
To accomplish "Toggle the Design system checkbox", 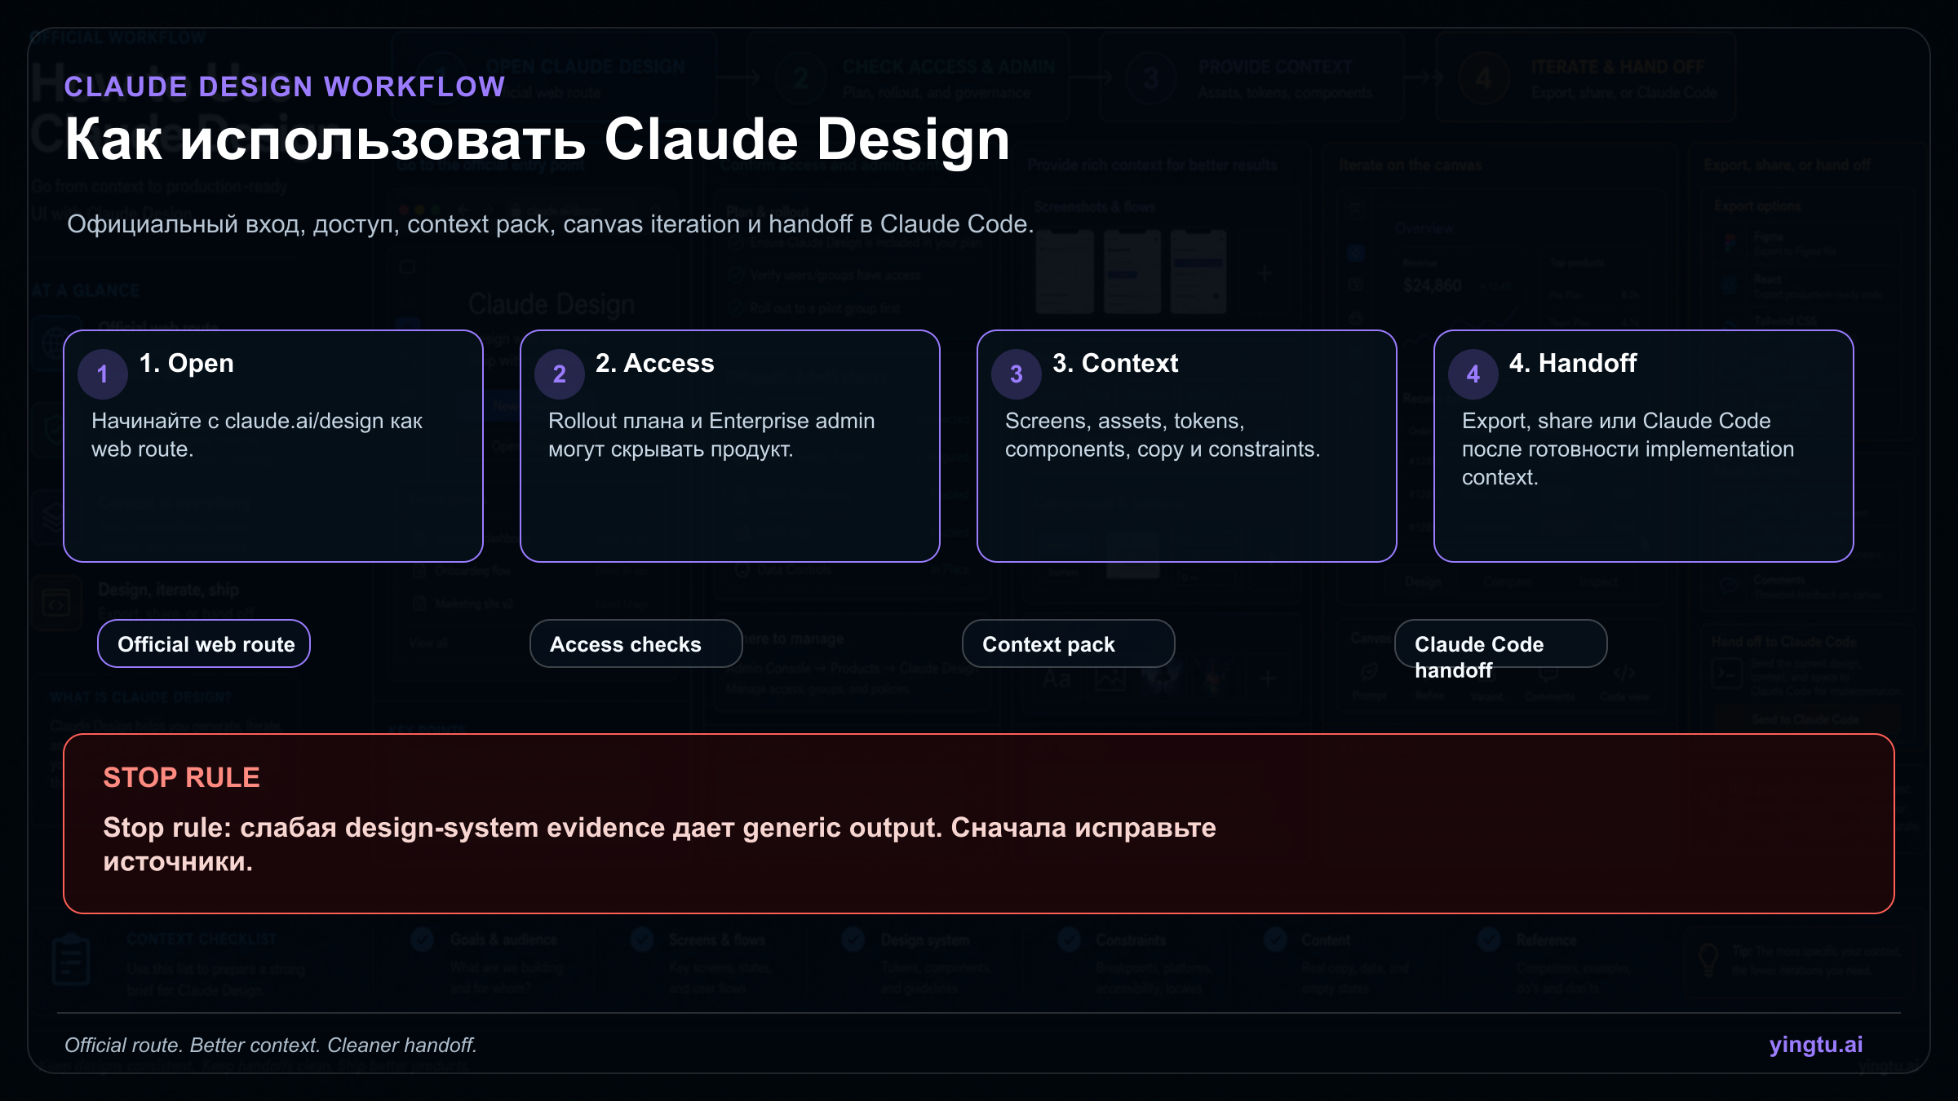I will pos(852,940).
